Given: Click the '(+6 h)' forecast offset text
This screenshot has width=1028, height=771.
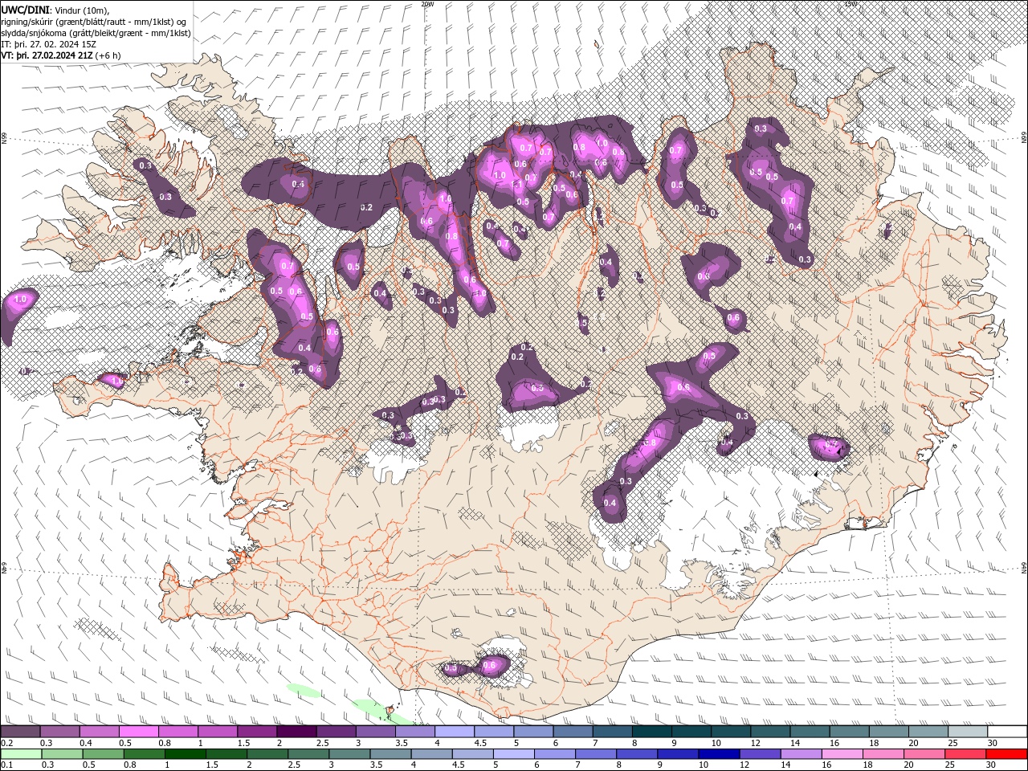Looking at the screenshot, I should click(x=108, y=55).
